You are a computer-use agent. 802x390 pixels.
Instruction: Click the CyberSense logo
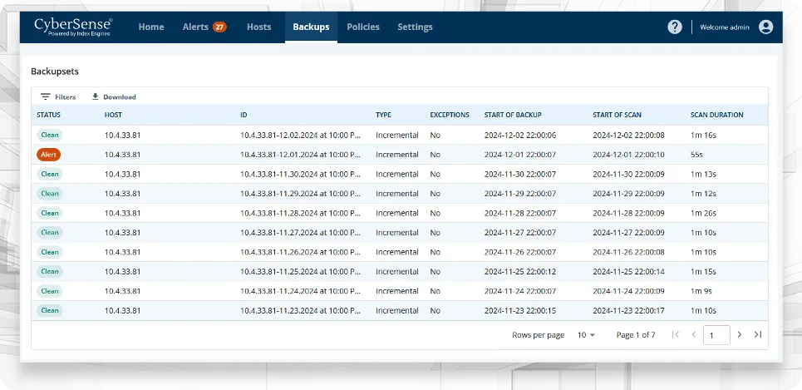click(73, 27)
